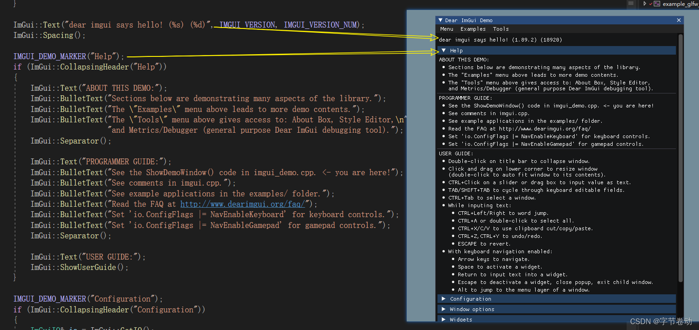
Task: Click code line containing NavEnableGamepad
Action: click(x=210, y=225)
